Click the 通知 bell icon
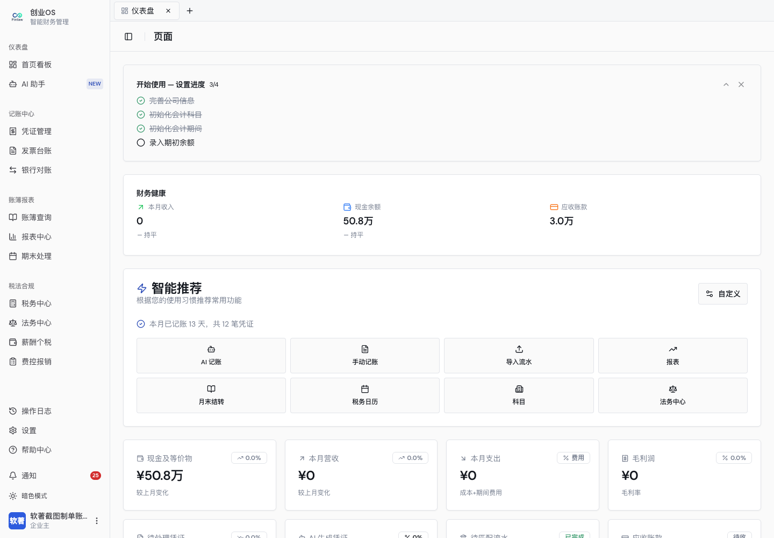This screenshot has height=538, width=774. [x=13, y=476]
